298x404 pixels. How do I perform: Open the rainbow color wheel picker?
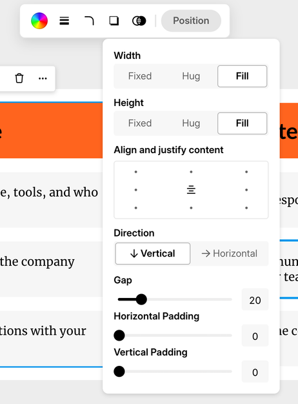click(39, 21)
